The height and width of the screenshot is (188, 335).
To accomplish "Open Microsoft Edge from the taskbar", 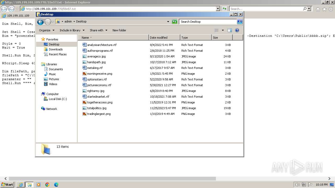I will click(x=56, y=185).
